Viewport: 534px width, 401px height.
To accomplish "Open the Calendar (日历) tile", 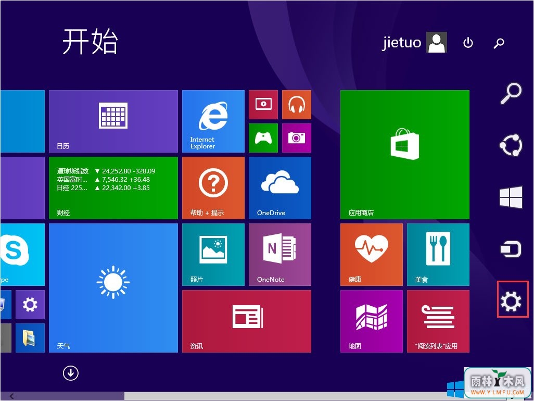I will pos(113,121).
